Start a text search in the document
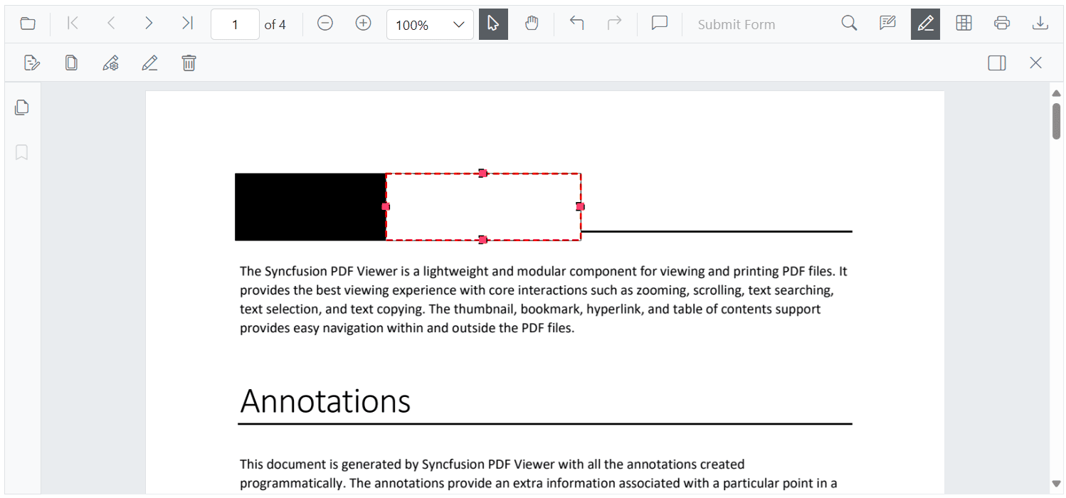This screenshot has width=1066, height=498. pos(849,23)
